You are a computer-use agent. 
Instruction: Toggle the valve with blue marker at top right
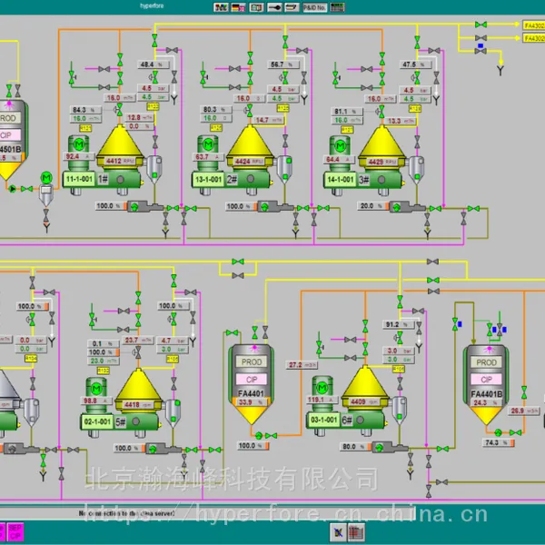coord(481,51)
